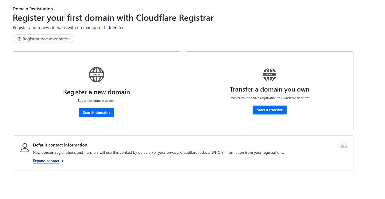Select the Default contact information title
The image size is (385, 199).
(60, 145)
